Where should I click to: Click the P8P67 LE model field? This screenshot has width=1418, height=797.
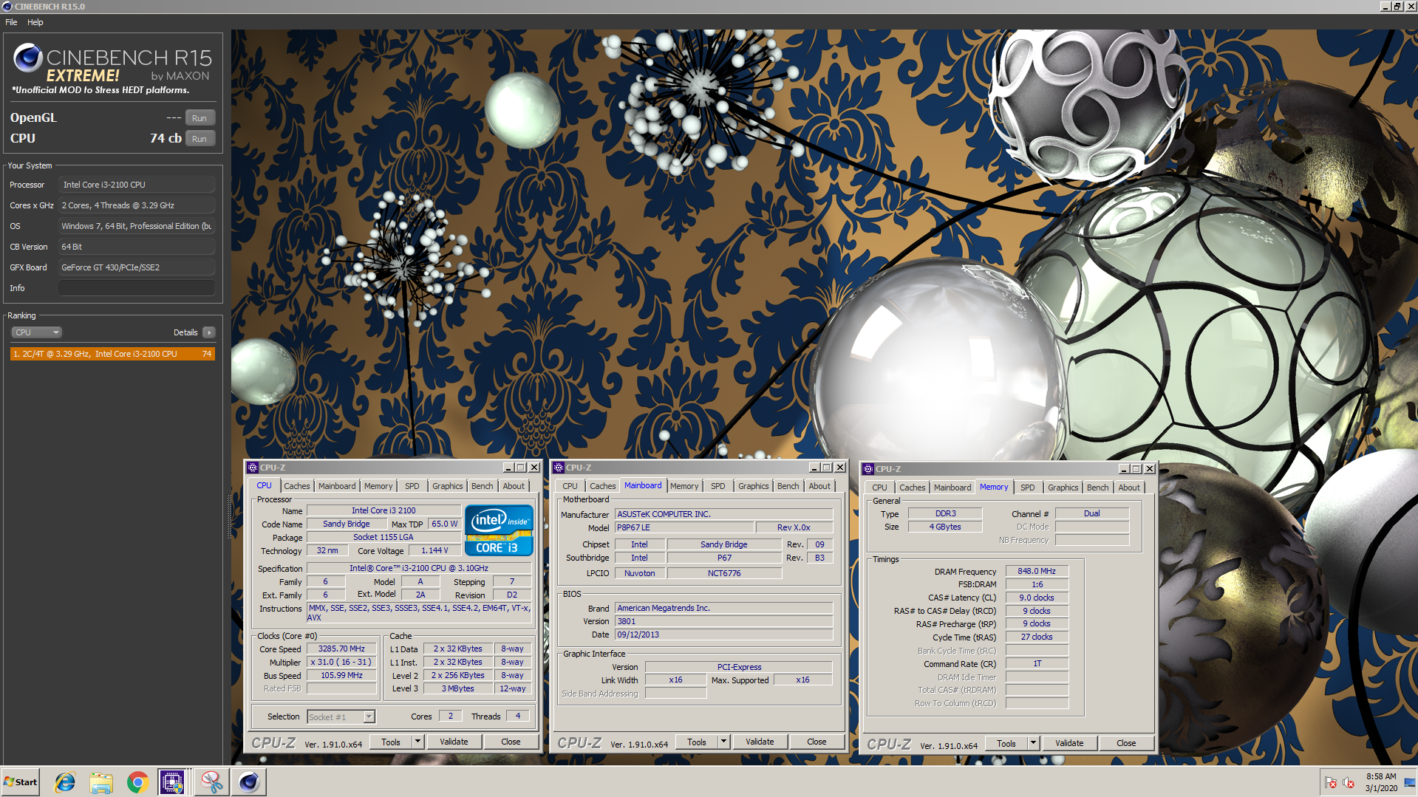pyautogui.click(x=684, y=527)
